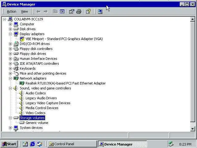Screen dimensions: 197x148
Task: Select Human Interface Devices label
Action: (38, 59)
